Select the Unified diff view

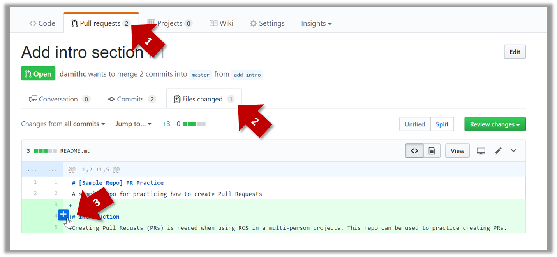tap(414, 124)
